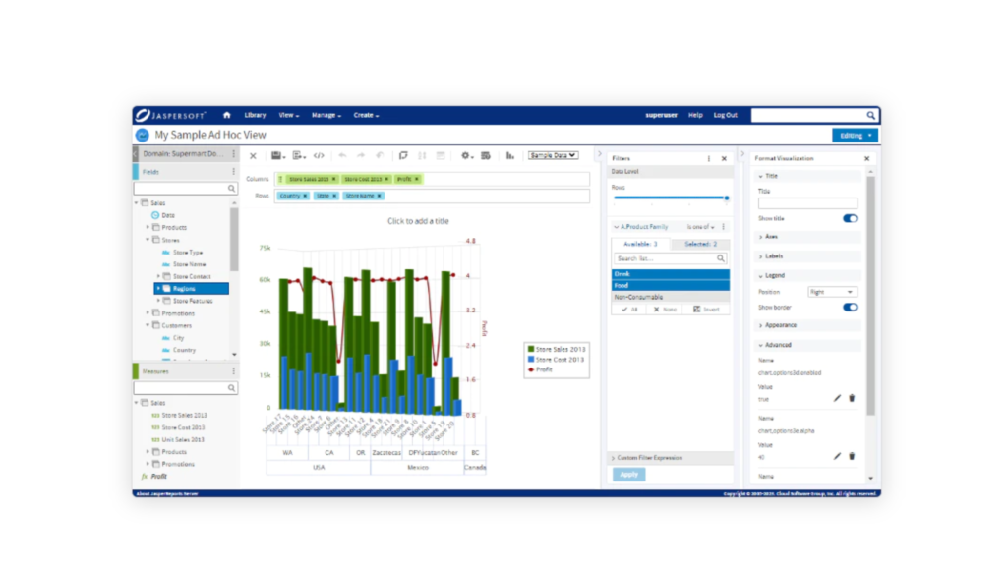The image size is (1007, 566).
Task: Edit the chart.options3d.enabled value
Action: coord(837,399)
